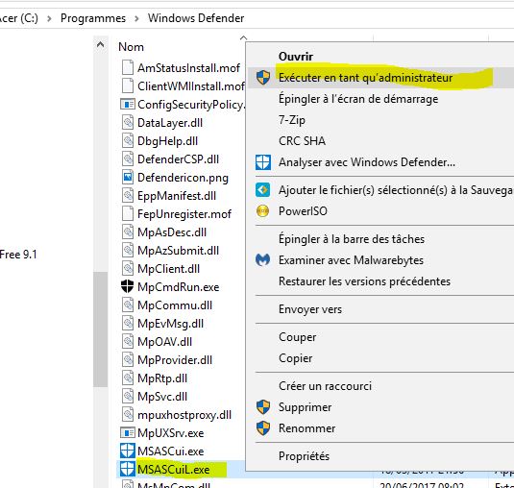Click the AmStatusInstall.mof blank file icon

(128, 67)
